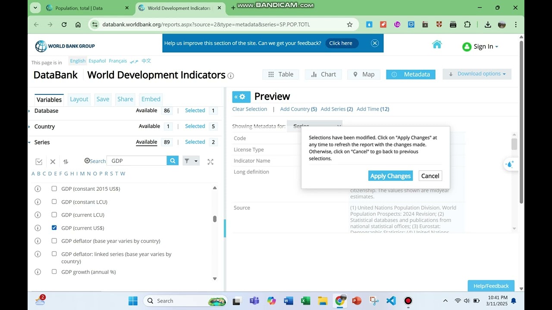Switch to the Embed tab
This screenshot has height=310, width=552.
pos(151,99)
